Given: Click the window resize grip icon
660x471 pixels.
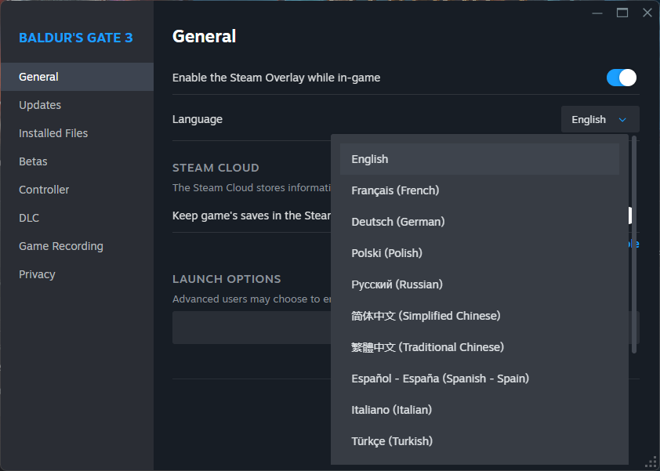Looking at the screenshot, I should [x=651, y=462].
